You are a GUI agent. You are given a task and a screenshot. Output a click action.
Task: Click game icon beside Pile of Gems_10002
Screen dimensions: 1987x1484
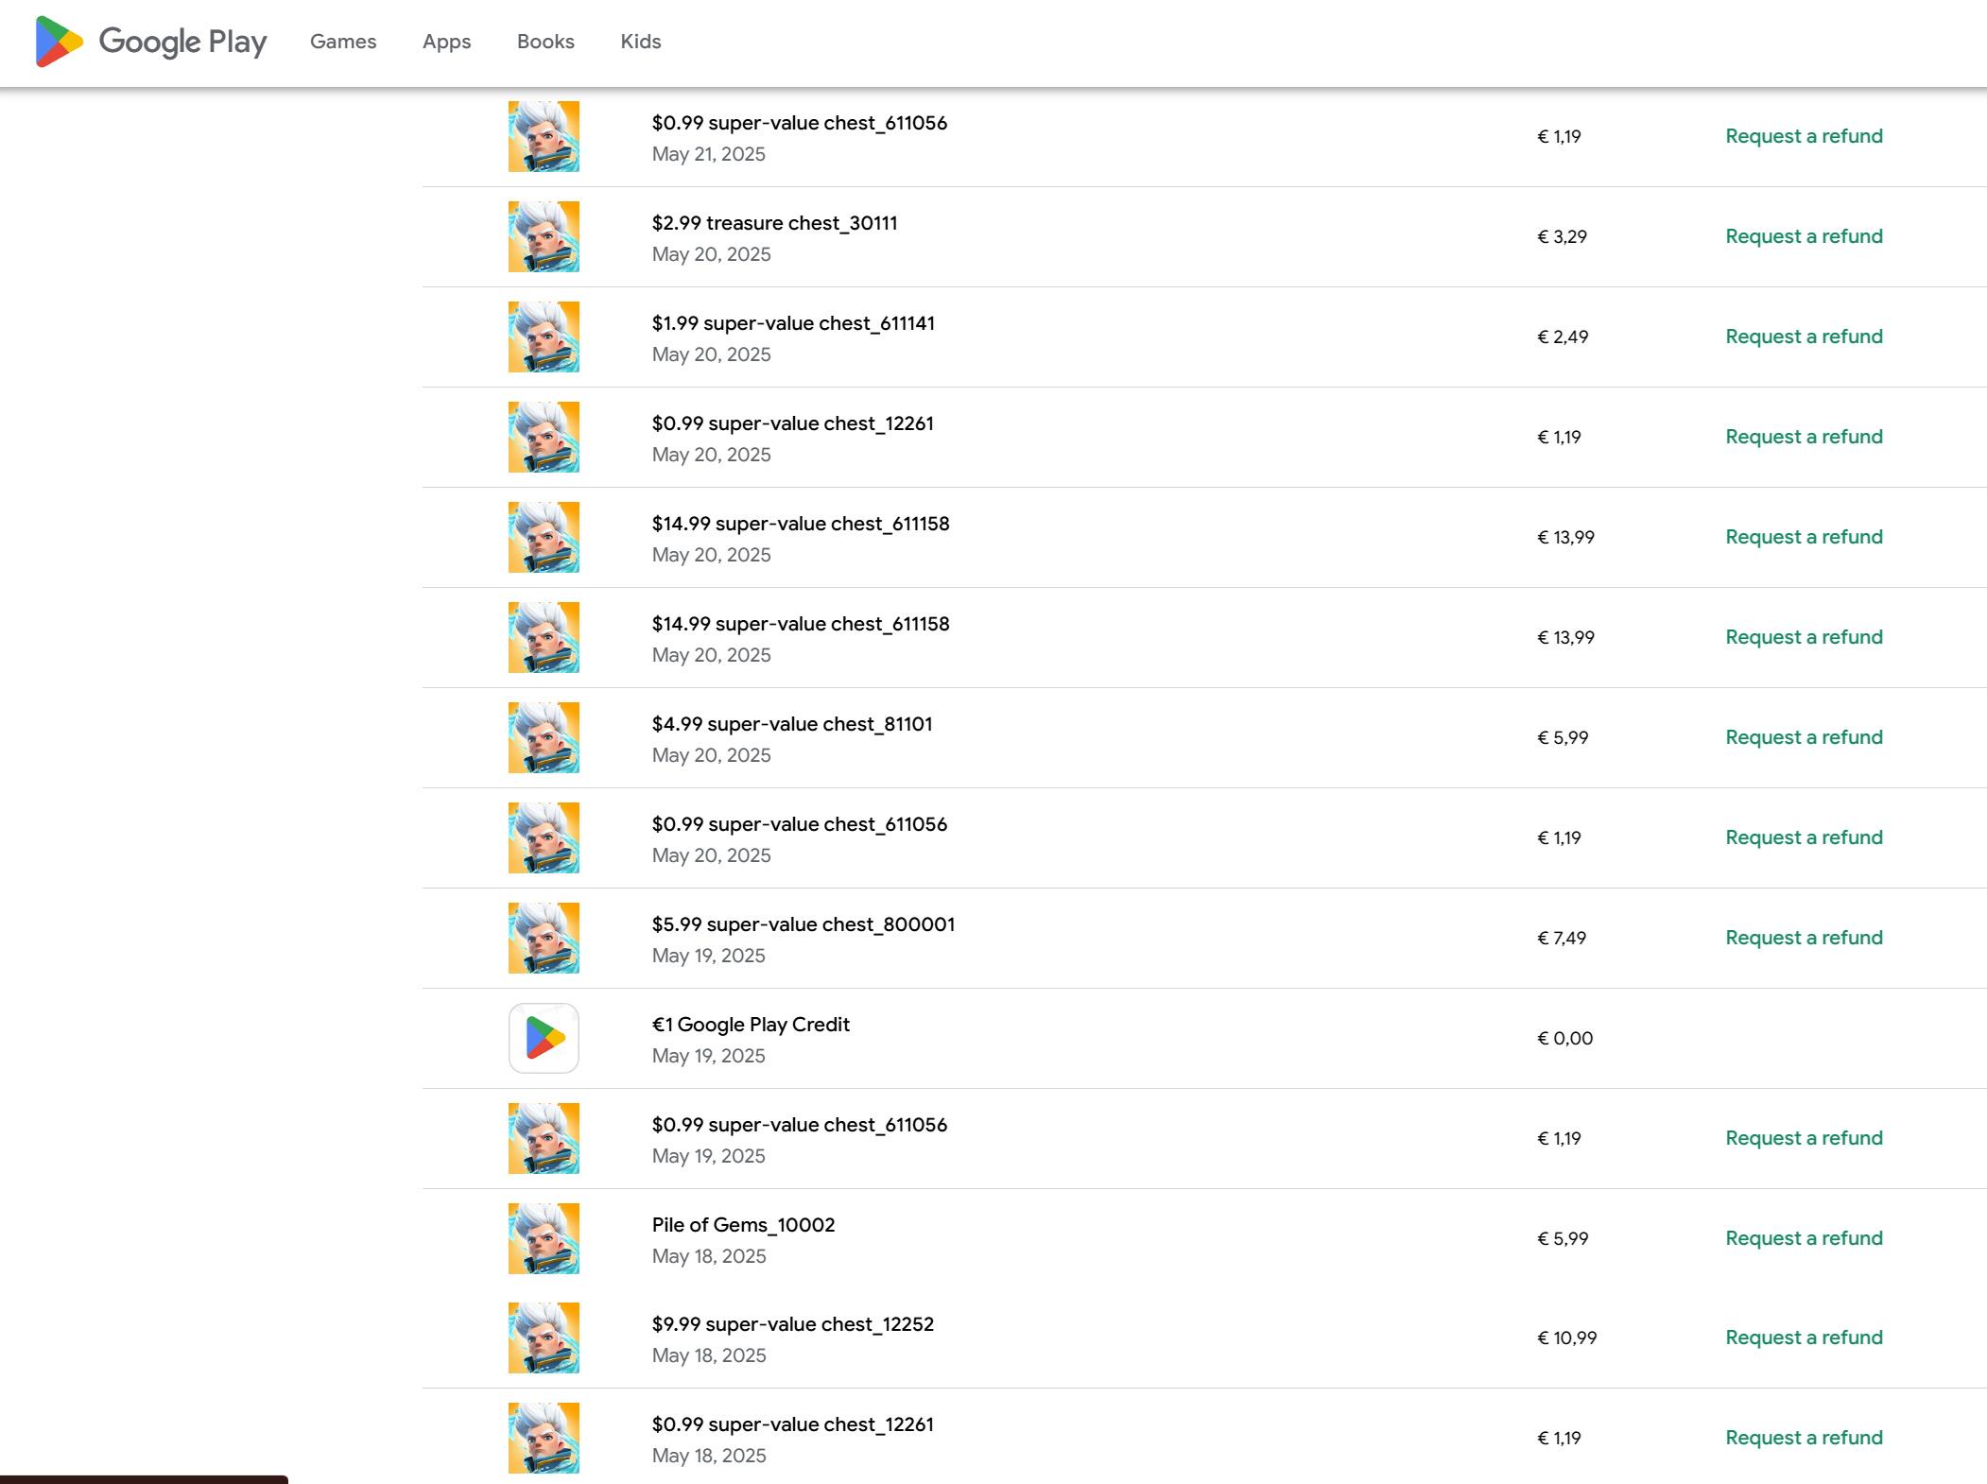tap(544, 1238)
